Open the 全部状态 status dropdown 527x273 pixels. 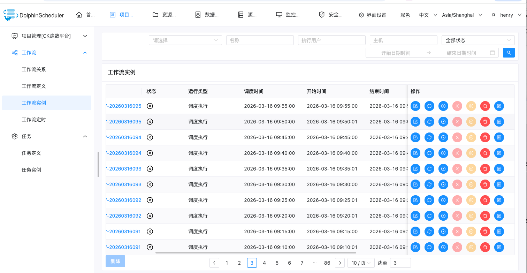click(x=478, y=40)
